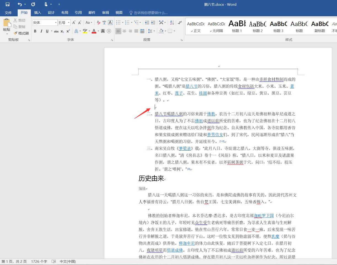Screen dimensions: 337x265
Task: Toggle paragraph marks display
Action: pos(180,22)
